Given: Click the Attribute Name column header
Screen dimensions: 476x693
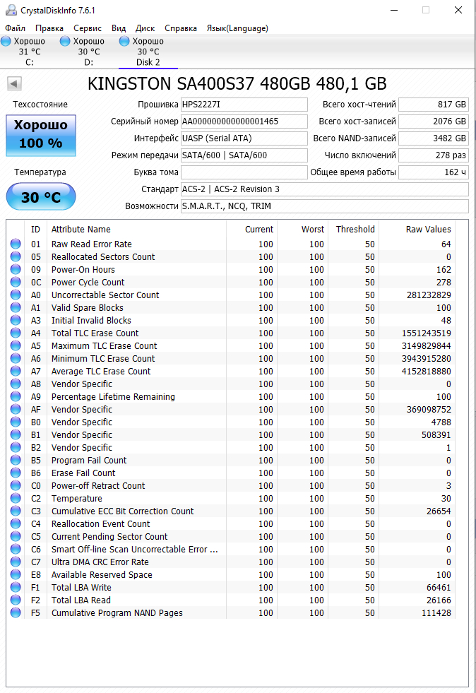Looking at the screenshot, I should pyautogui.click(x=136, y=230).
